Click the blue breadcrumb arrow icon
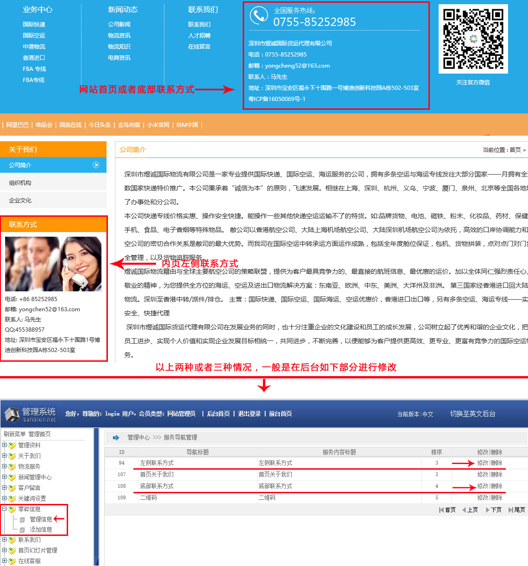Viewport: 528px width, 566px height. click(116, 437)
